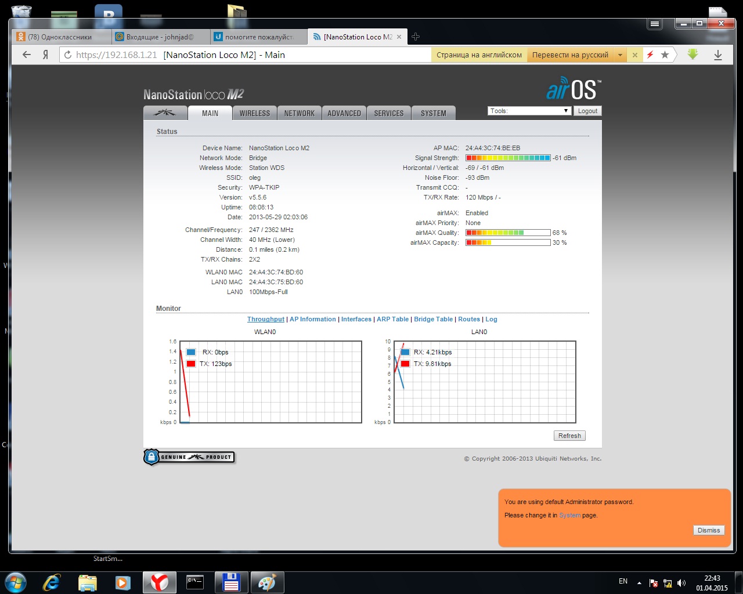The image size is (743, 594).
Task: Click the LAN0 throughput graph
Action: pos(485,382)
